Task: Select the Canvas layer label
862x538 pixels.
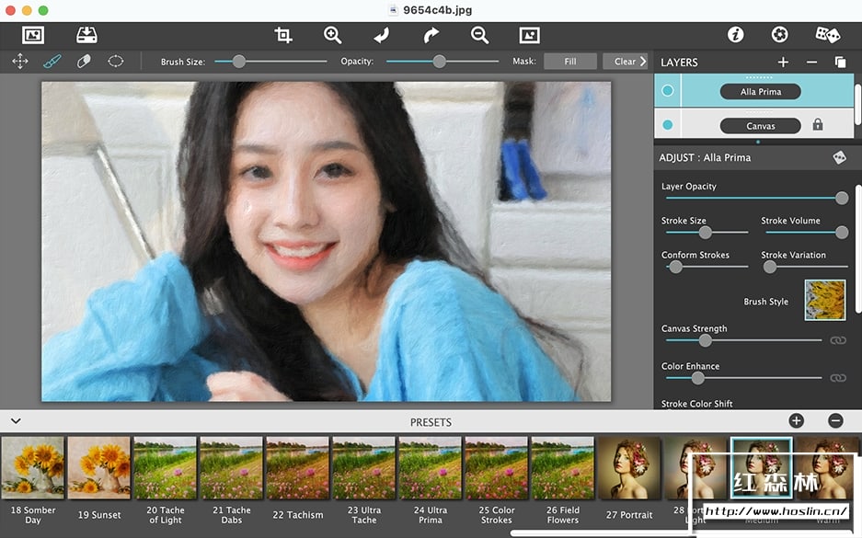Action: (760, 126)
